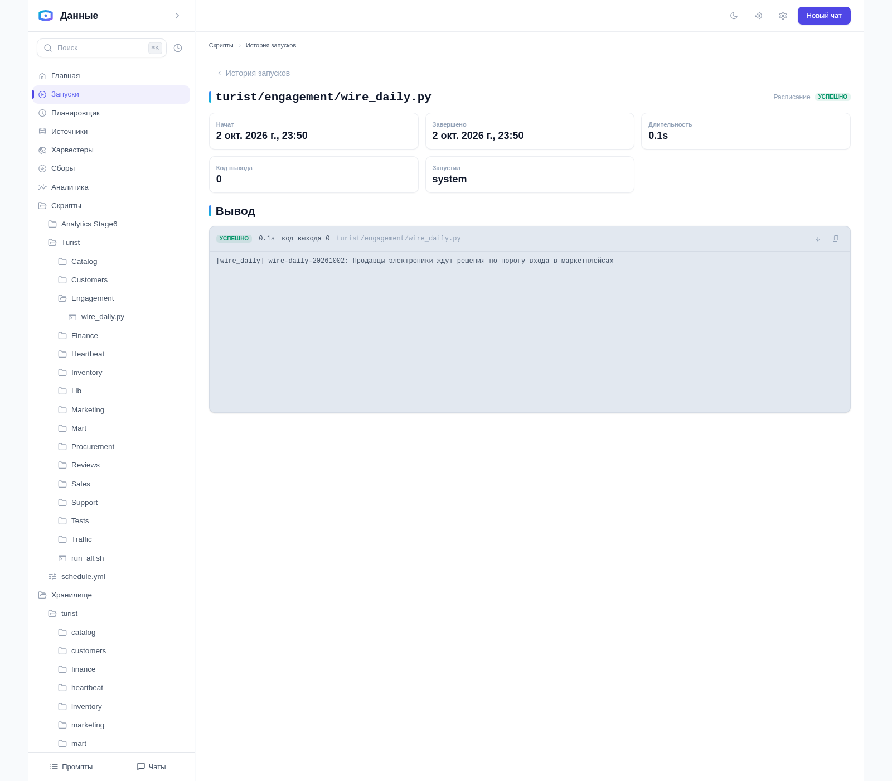Copy output with the copy icon
Screen dimensions: 892x781
835,239
